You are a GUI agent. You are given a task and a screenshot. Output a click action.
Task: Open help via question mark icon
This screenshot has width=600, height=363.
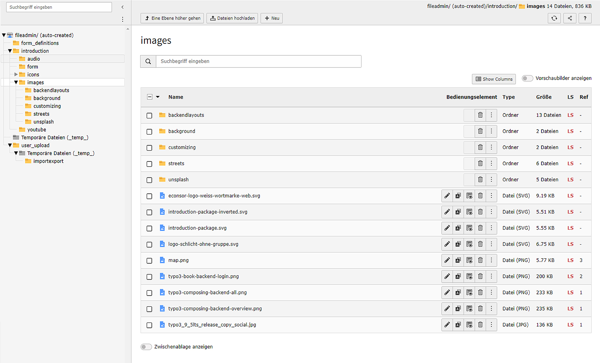point(585,18)
